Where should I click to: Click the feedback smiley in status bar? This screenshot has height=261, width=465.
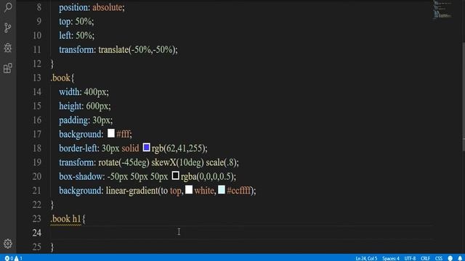coord(450,258)
